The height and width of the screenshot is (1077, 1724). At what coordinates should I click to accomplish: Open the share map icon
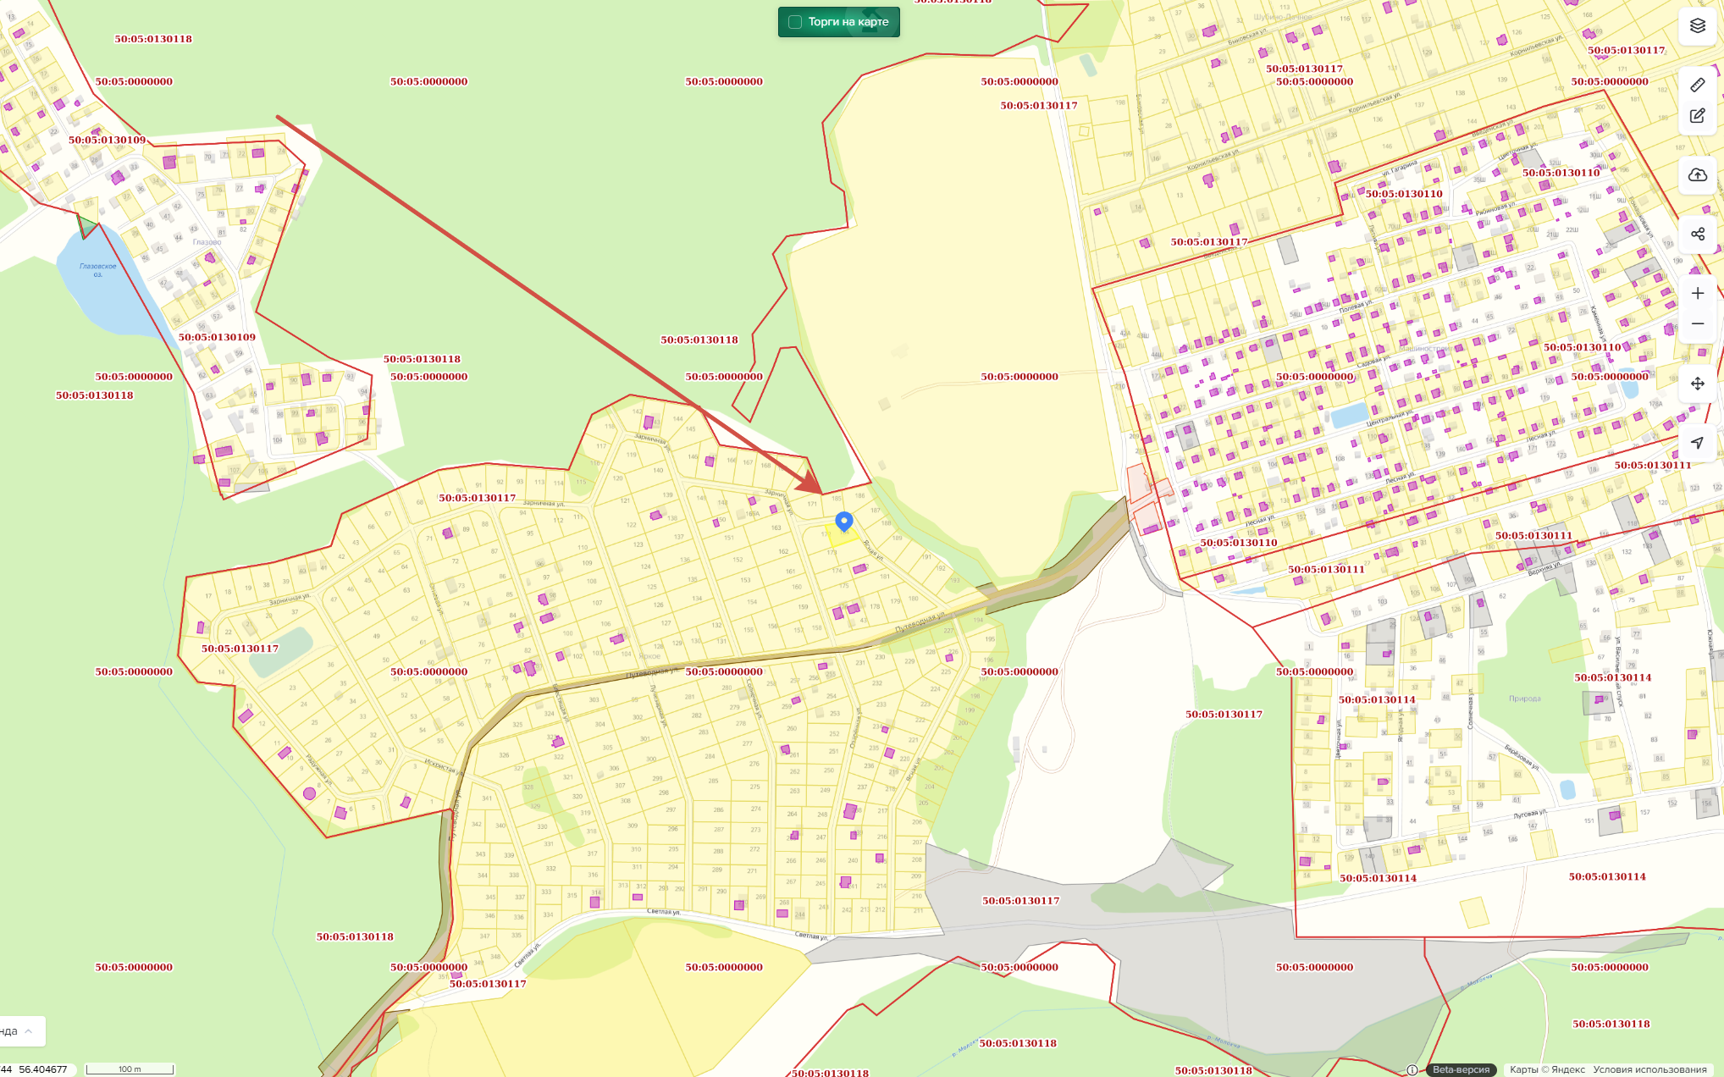(x=1697, y=235)
